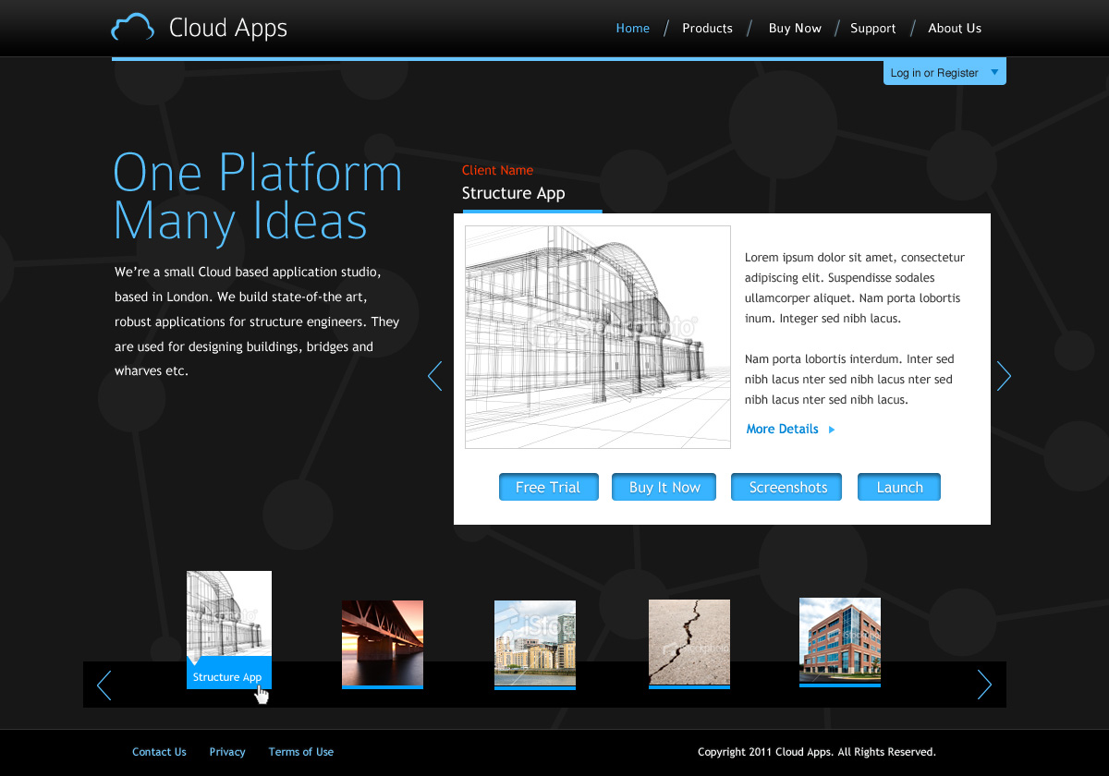1109x776 pixels.
Task: View the Terms of Use link
Action: [x=300, y=752]
